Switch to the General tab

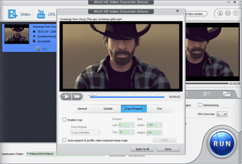pyautogui.click(x=82, y=108)
